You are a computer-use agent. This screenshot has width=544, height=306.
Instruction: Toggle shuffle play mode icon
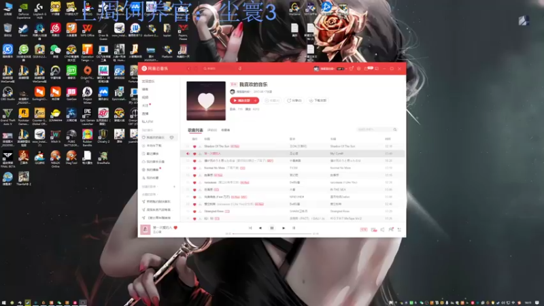(x=250, y=228)
